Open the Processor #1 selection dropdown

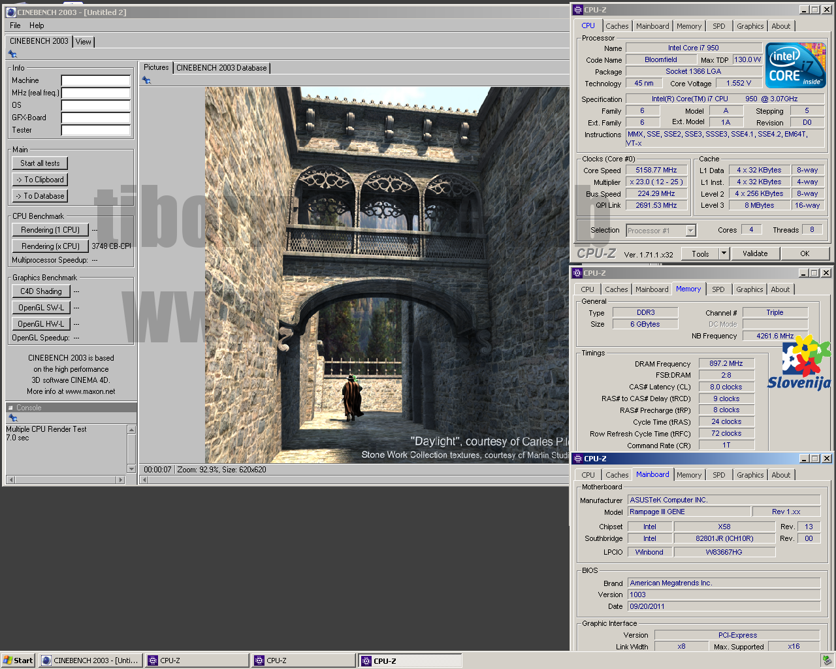pyautogui.click(x=691, y=231)
